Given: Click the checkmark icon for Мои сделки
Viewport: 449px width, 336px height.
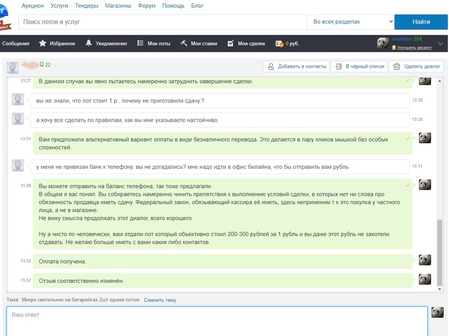Looking at the screenshot, I should coord(230,44).
